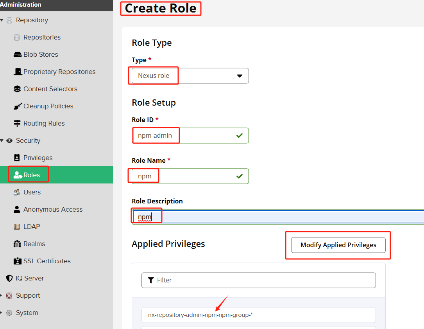
Task: Click the IQ Server shield icon
Action: [9, 278]
